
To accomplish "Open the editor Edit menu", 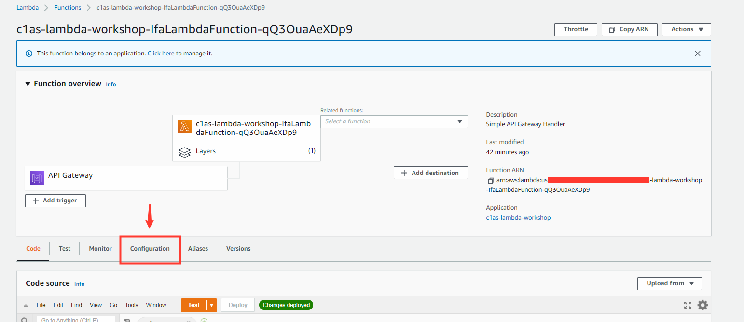I will tap(58, 305).
